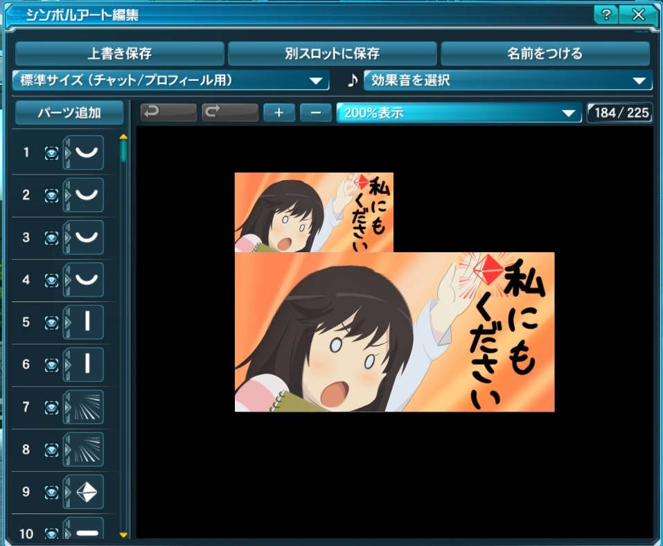Expand layer 1 disclosure triangle

pos(67,152)
